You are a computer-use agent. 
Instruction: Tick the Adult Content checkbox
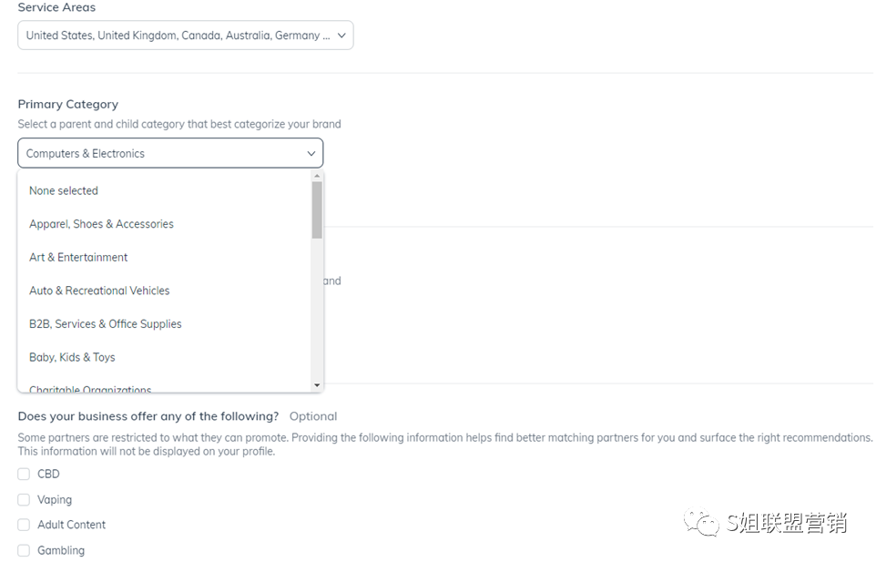[24, 525]
